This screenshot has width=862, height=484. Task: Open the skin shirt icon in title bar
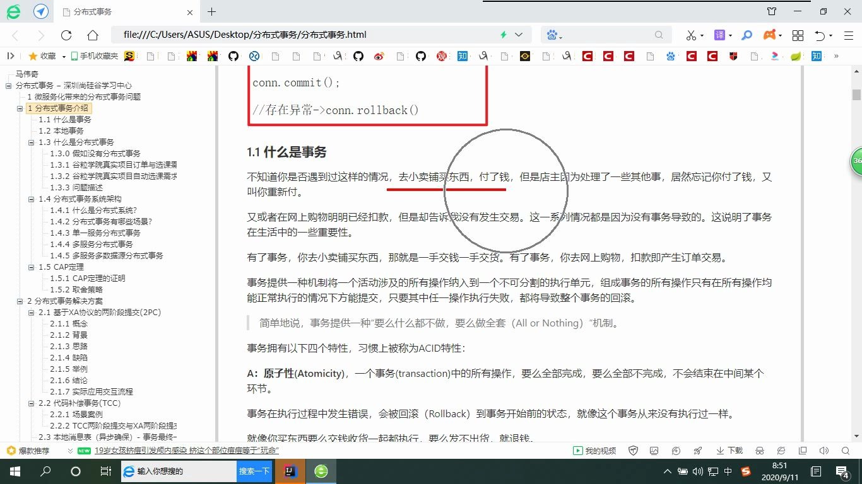point(771,11)
